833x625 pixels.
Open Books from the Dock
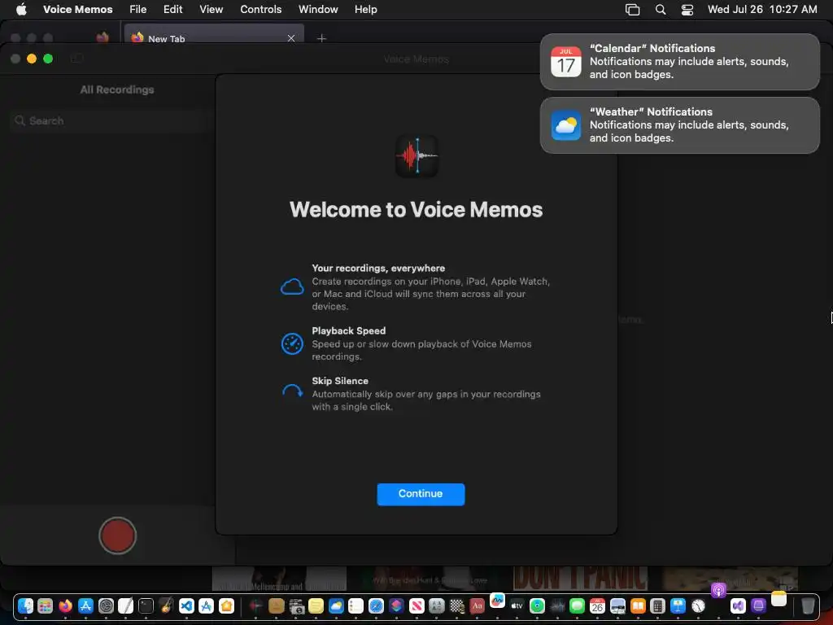coord(638,605)
